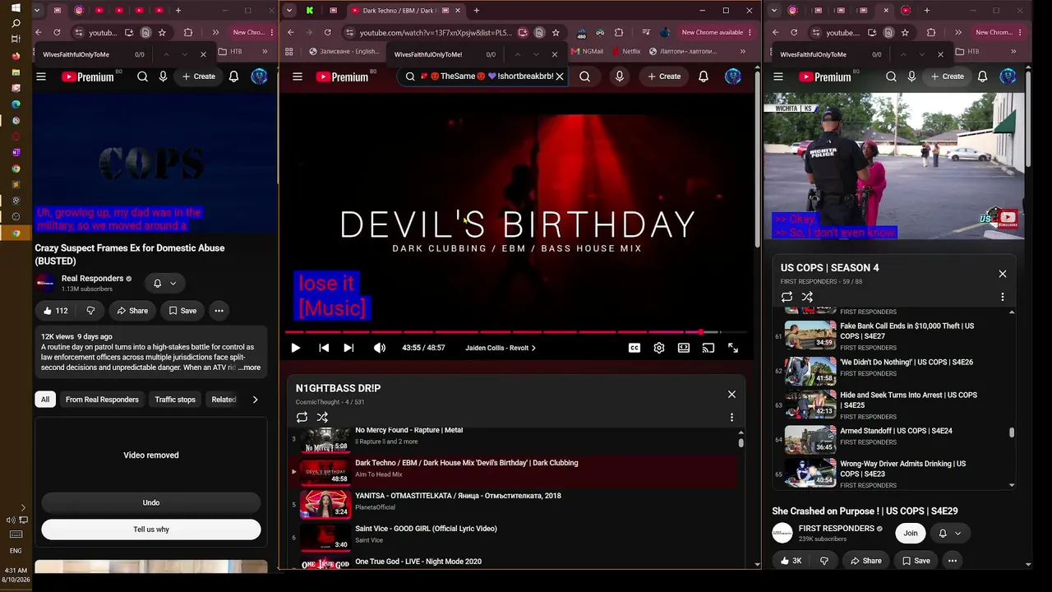Open Real Responders channel name link

92,279
